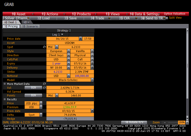
Task: Refresh More Market Data
Action: click(x=44, y=84)
